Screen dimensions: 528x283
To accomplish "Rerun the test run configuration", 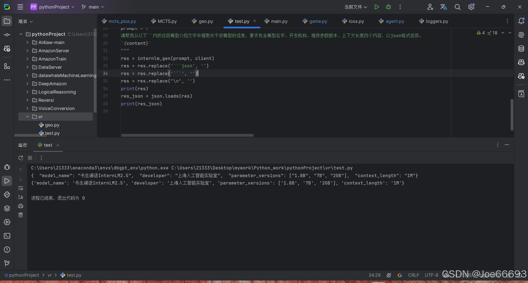I will coord(21,158).
